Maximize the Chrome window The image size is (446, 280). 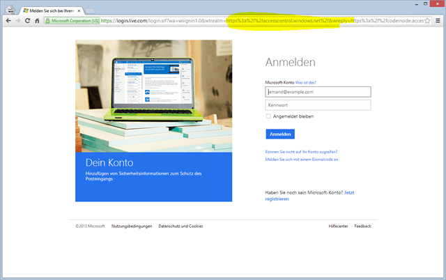(425, 4)
